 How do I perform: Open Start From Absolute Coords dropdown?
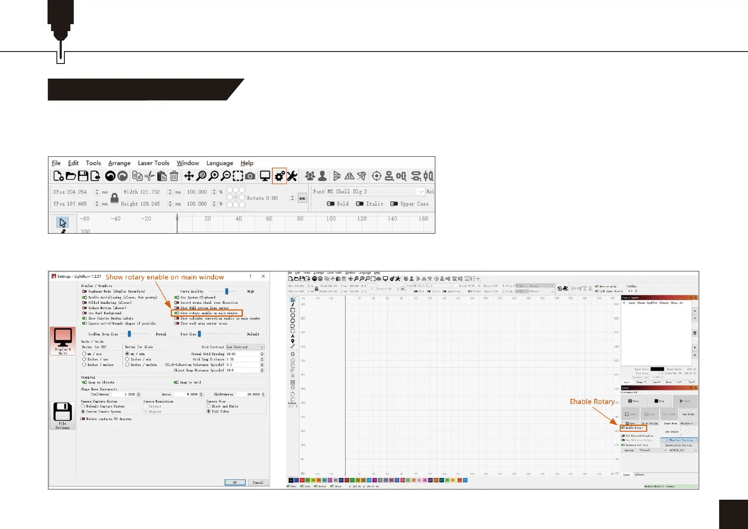coord(688,423)
